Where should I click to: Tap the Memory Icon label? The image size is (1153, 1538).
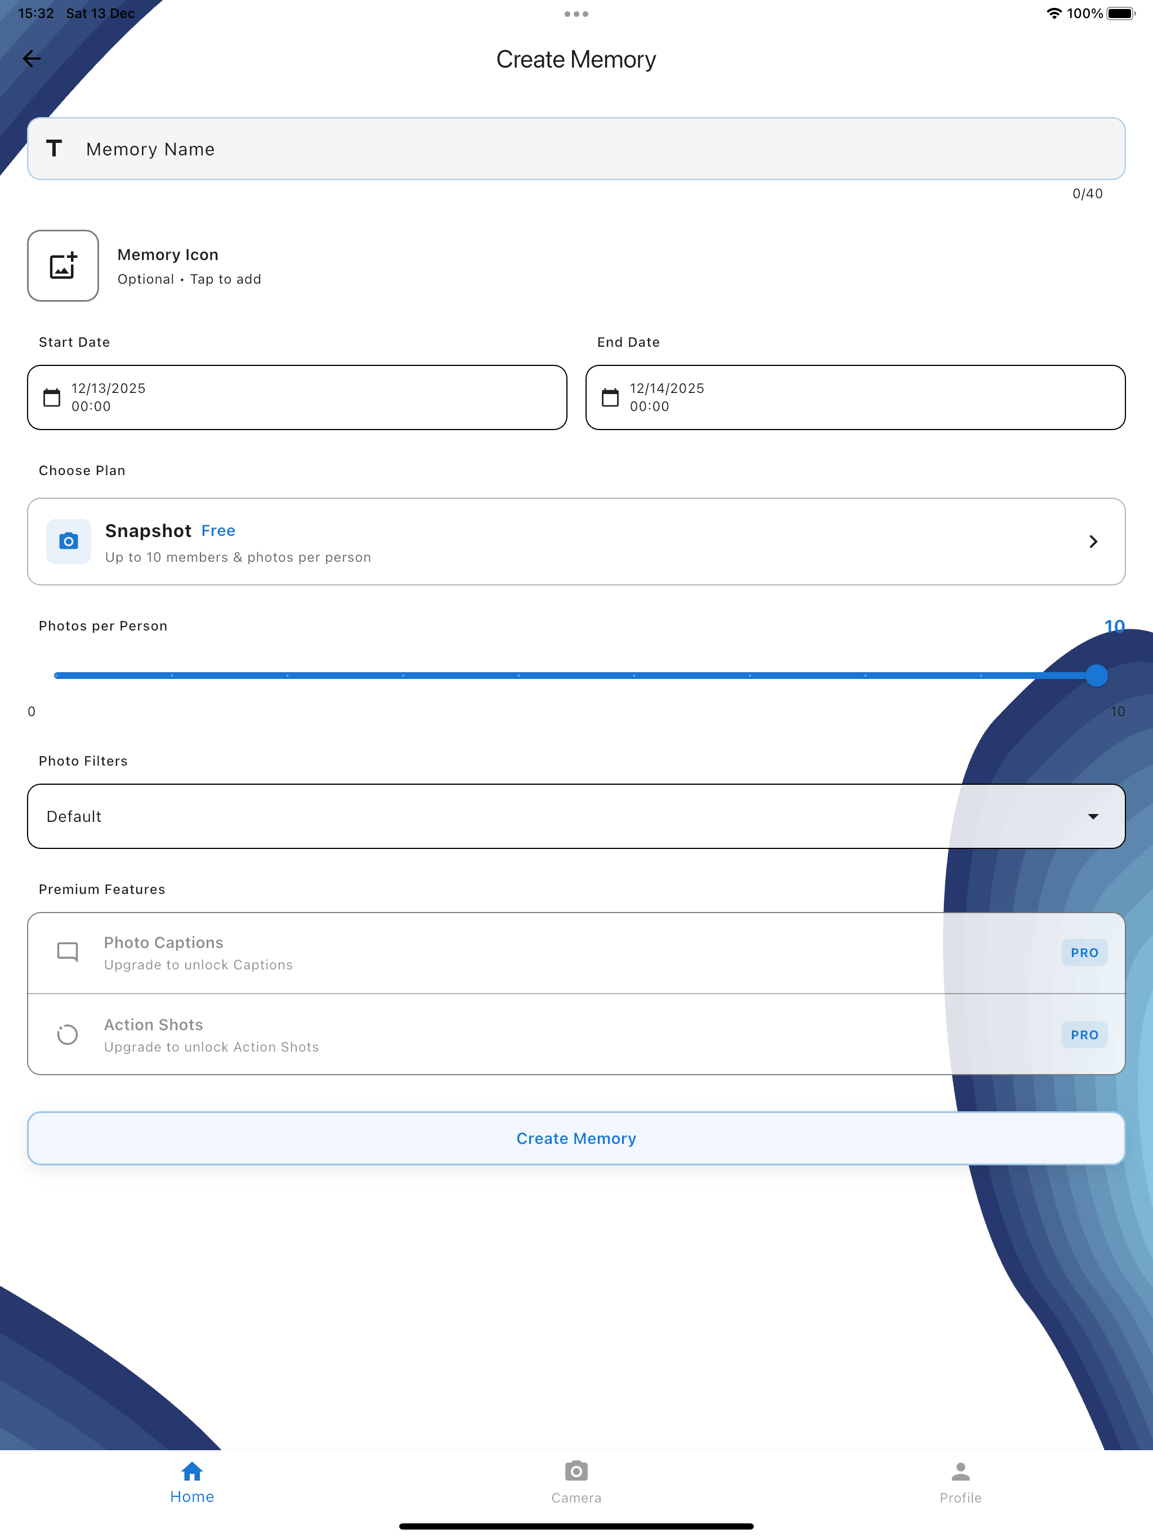(x=168, y=254)
